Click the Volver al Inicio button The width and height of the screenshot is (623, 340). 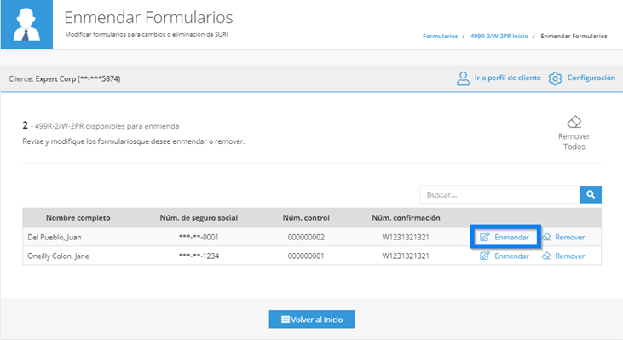(x=312, y=320)
